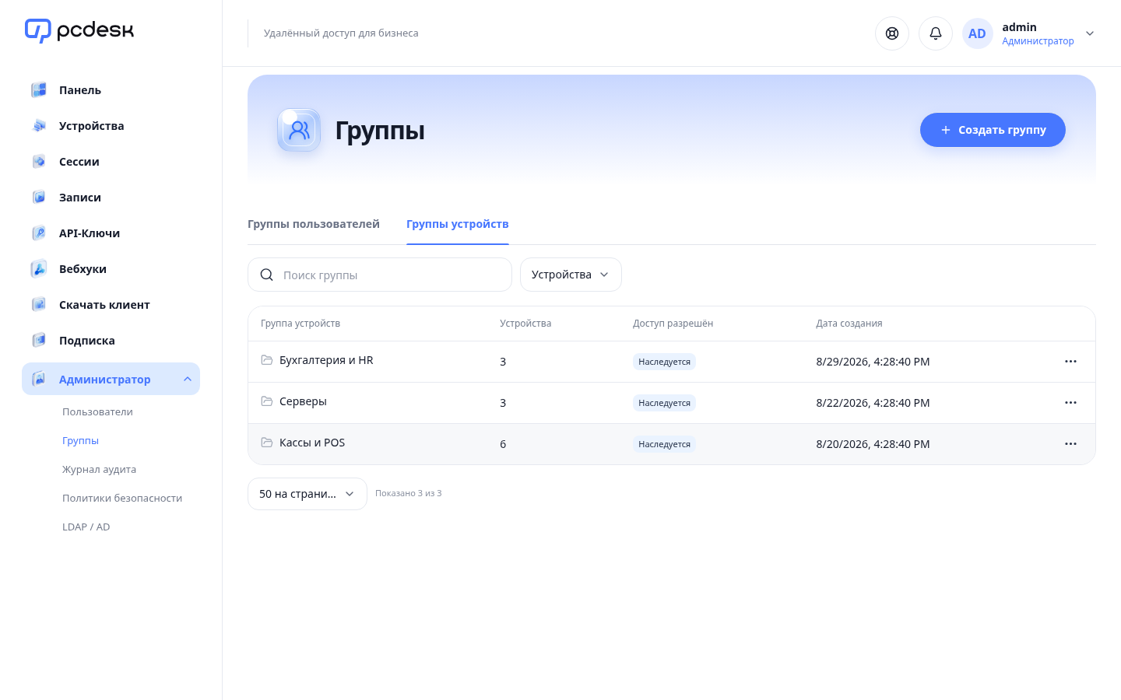
Task: Click Наследуется badge in Серверы row
Action: 664,403
